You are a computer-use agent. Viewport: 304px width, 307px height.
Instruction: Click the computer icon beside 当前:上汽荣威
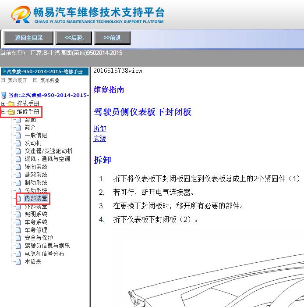[x=4, y=95]
